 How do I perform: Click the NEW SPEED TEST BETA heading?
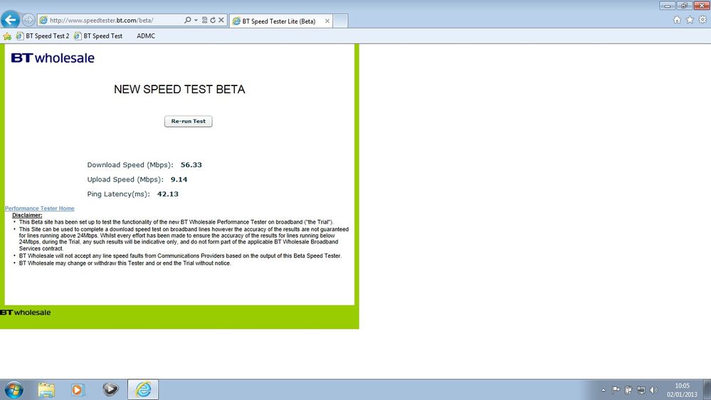click(179, 90)
